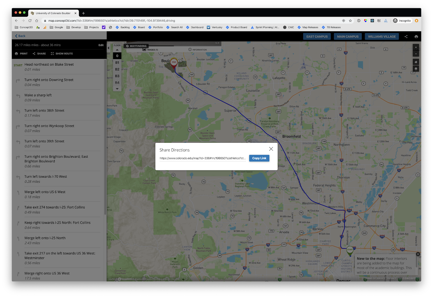The image size is (433, 297).
Task: Open the Information tab
Action: (x=198, y=50)
